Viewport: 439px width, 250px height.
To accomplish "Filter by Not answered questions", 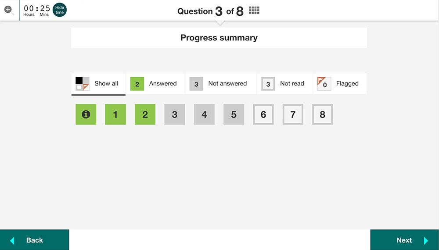I will click(x=221, y=84).
